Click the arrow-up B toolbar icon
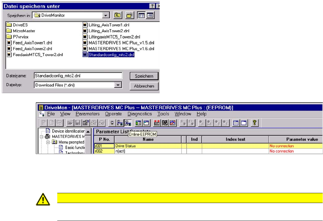323x221 pixels. (x=202, y=123)
